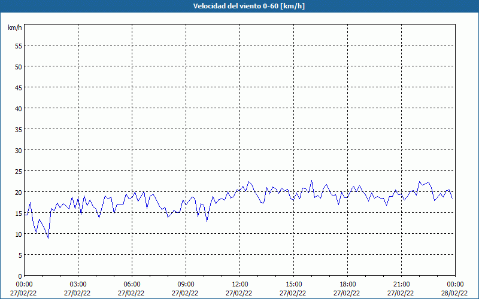Screen dimensions: 479x299
Task: Click the y-axis value 10
Action: (x=19, y=234)
